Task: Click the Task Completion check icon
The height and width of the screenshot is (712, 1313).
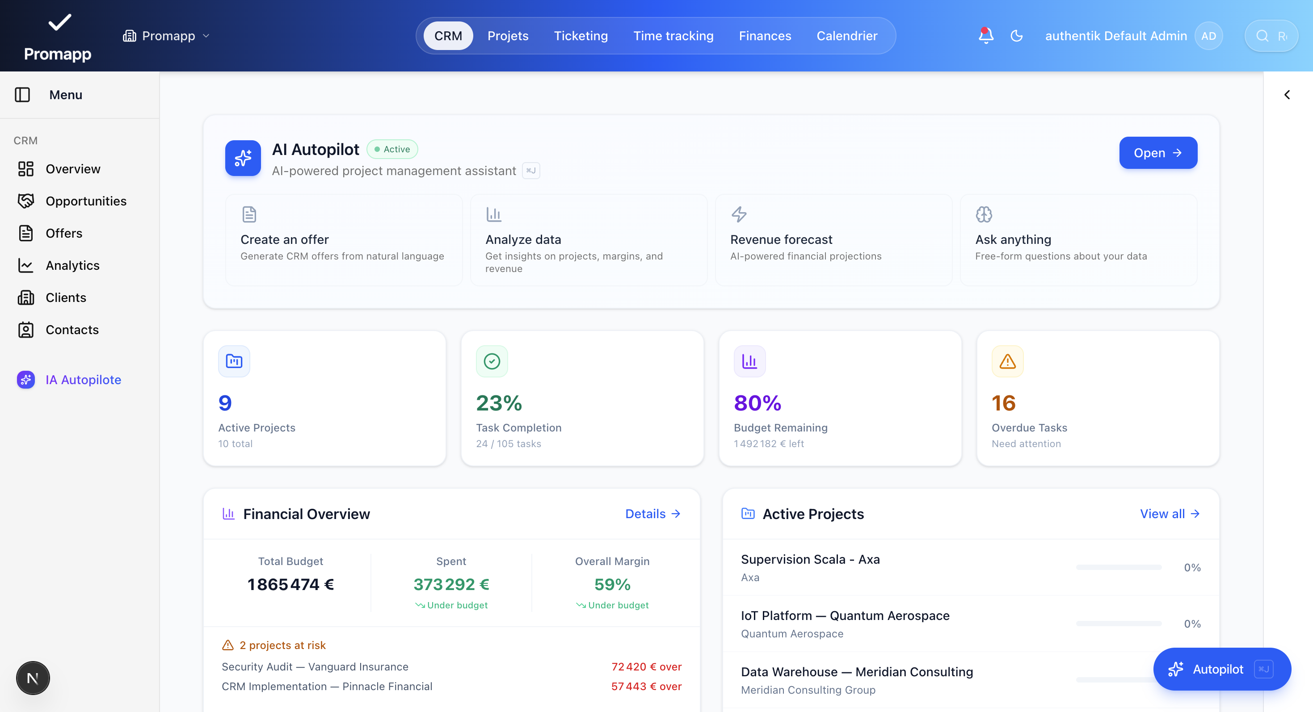Action: click(492, 361)
